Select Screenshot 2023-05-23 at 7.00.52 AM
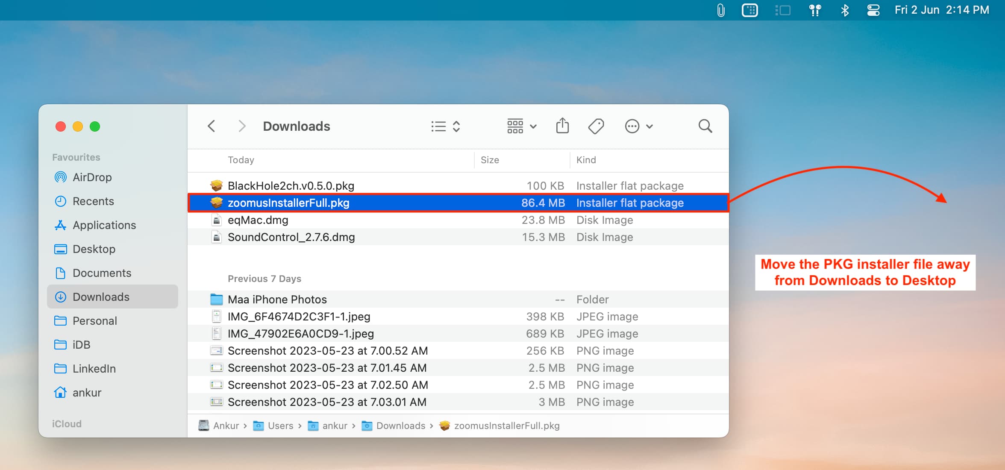The height and width of the screenshot is (470, 1005). 458,350
